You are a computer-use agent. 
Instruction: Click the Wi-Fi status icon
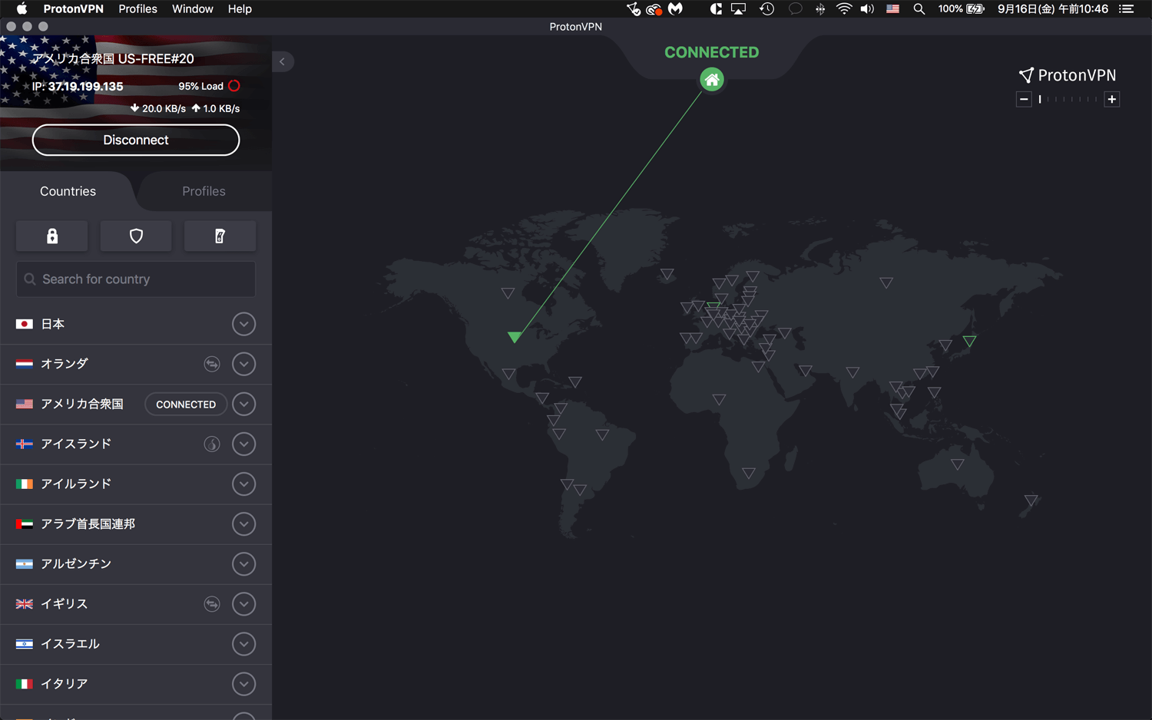844,9
